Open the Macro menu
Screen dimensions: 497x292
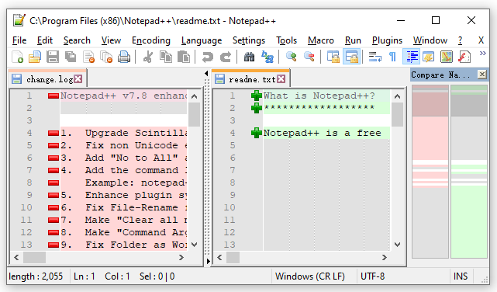pos(321,40)
